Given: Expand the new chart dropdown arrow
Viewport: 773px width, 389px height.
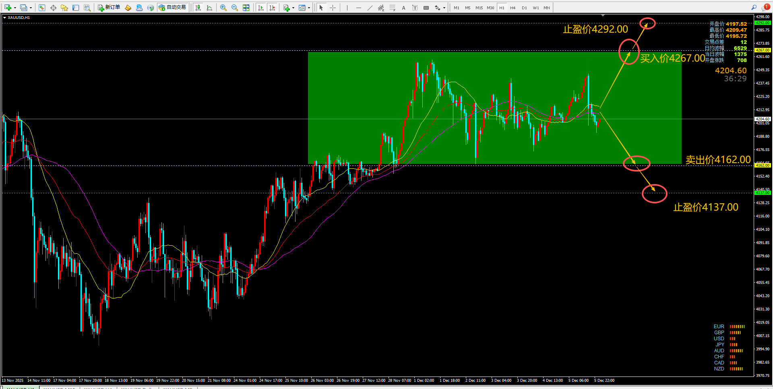Looking at the screenshot, I should coord(15,8).
